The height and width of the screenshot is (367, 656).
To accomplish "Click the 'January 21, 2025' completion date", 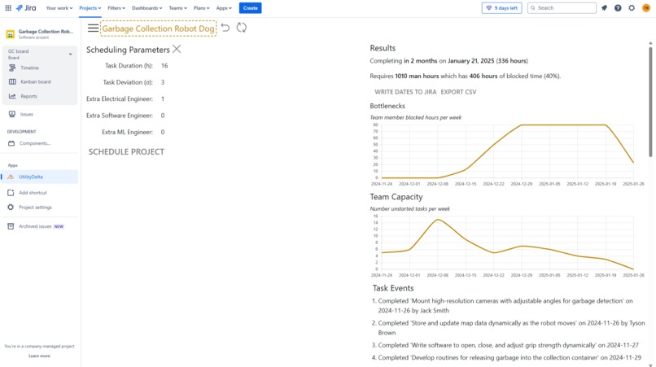I will click(x=470, y=61).
